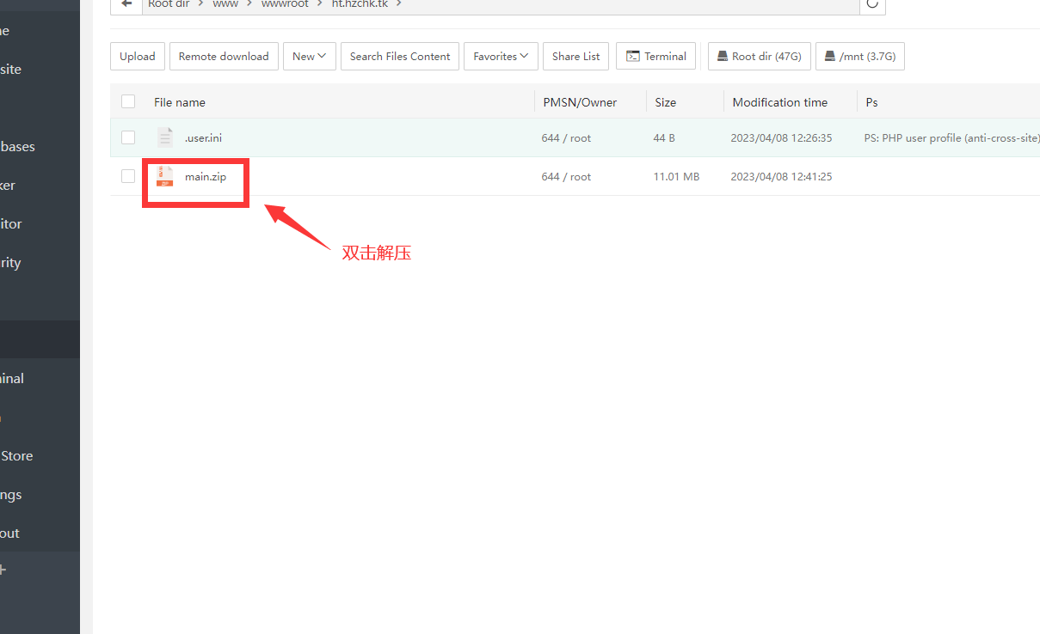Viewport: 1040px width, 634px height.
Task: Click the refresh icon beside path bar
Action: coord(872,4)
